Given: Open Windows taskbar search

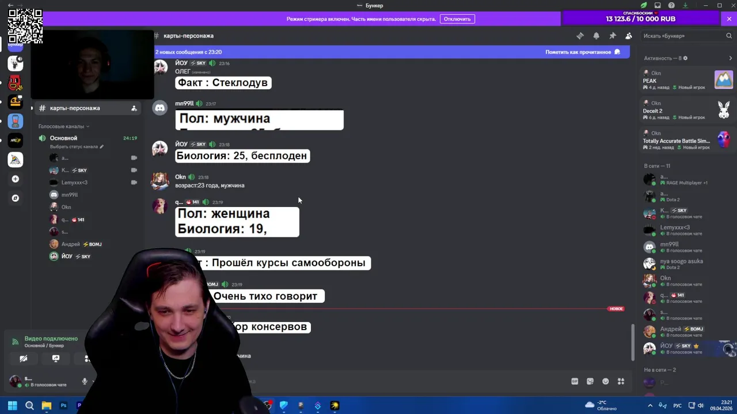Looking at the screenshot, I should [29, 405].
